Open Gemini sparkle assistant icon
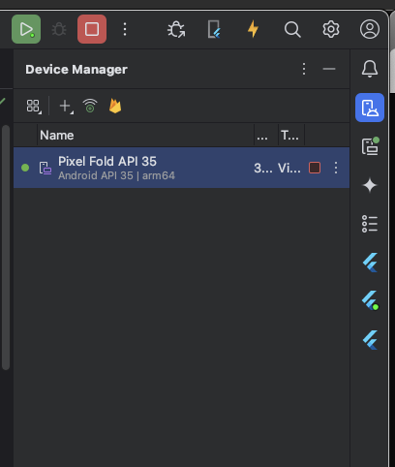 coord(370,185)
